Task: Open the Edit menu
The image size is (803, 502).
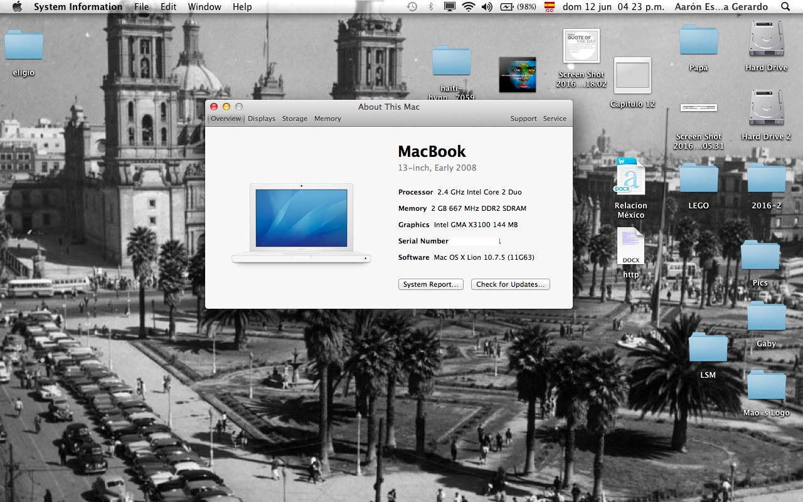Action: coord(168,7)
